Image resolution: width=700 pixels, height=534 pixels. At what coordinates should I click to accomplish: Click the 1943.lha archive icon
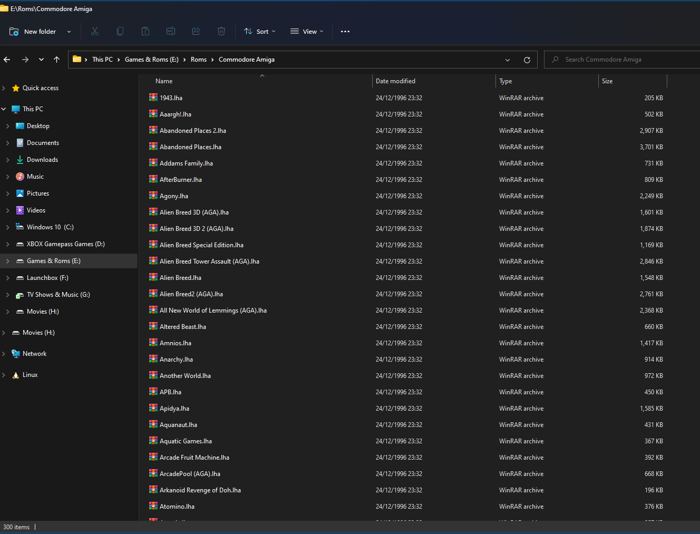pos(153,98)
